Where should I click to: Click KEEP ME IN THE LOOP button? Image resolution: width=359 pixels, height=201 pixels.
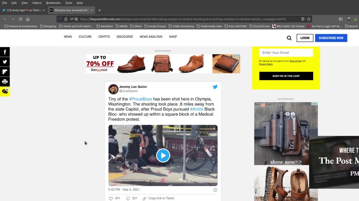286,76
